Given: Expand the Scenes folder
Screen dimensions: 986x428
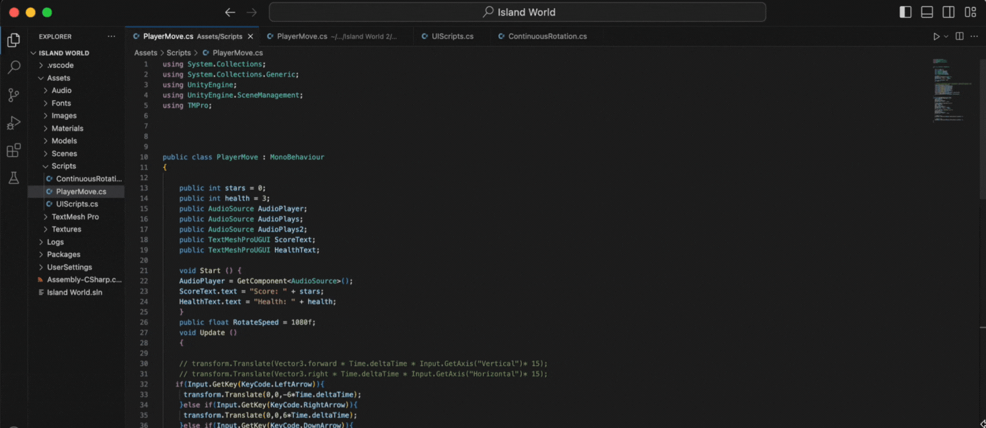Looking at the screenshot, I should pos(76,153).
